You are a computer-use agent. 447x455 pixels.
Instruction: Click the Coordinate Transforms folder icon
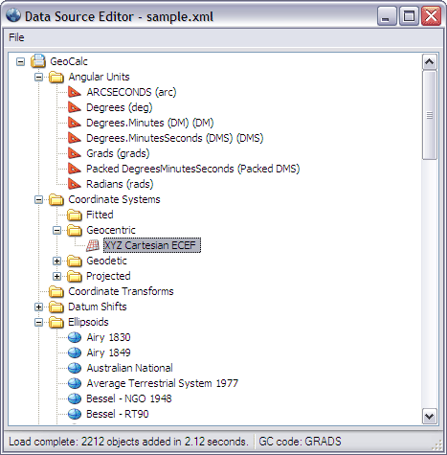click(x=56, y=291)
